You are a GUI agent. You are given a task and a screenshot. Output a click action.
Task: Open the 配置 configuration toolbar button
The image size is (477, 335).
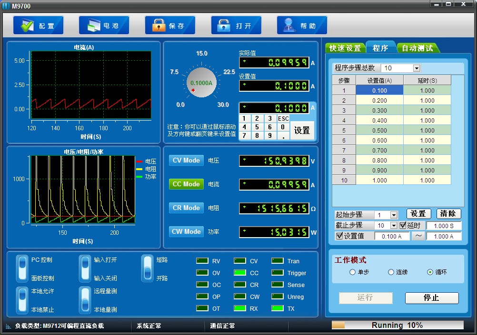coord(39,25)
